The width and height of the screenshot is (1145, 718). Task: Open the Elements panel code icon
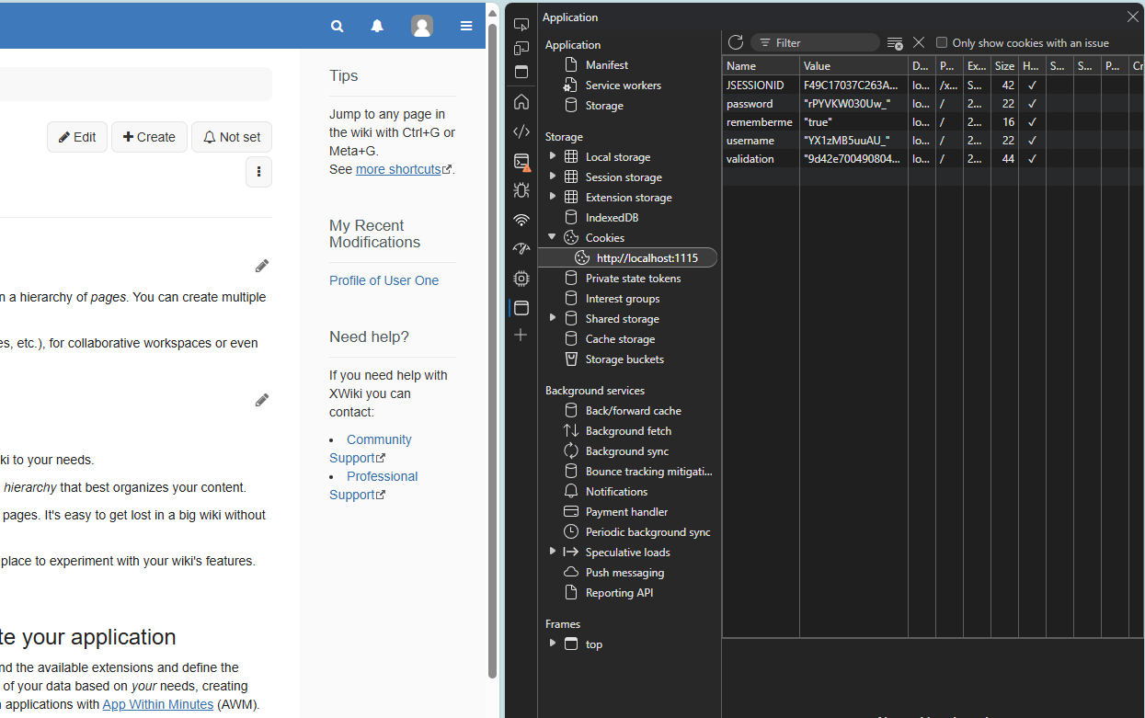(x=521, y=131)
